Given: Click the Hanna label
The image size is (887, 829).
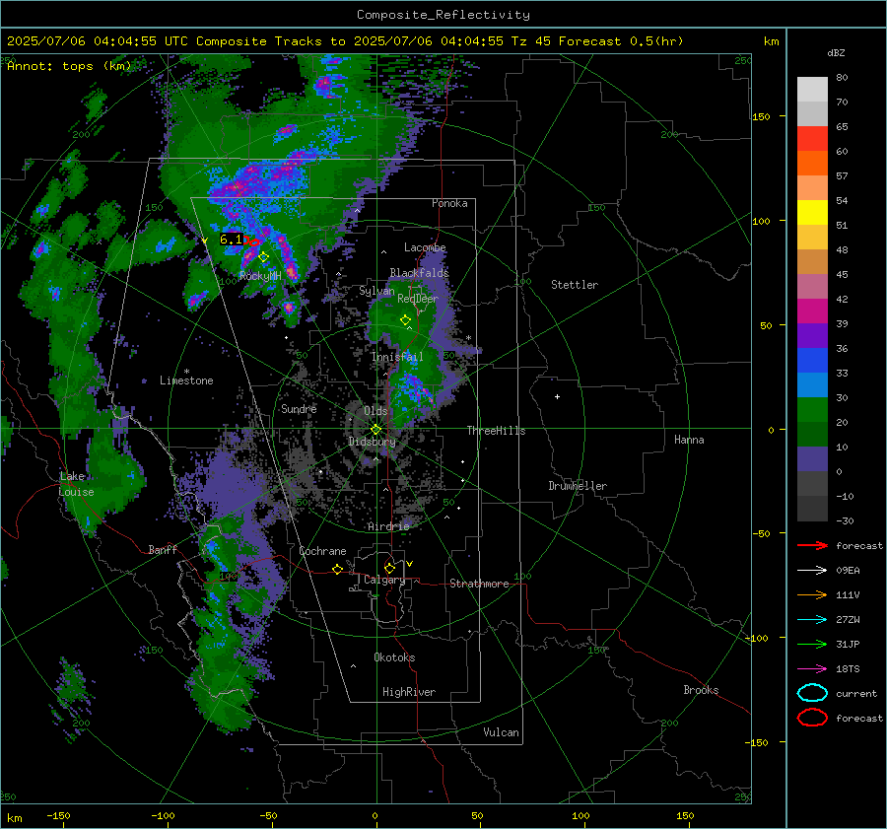Looking at the screenshot, I should [689, 440].
